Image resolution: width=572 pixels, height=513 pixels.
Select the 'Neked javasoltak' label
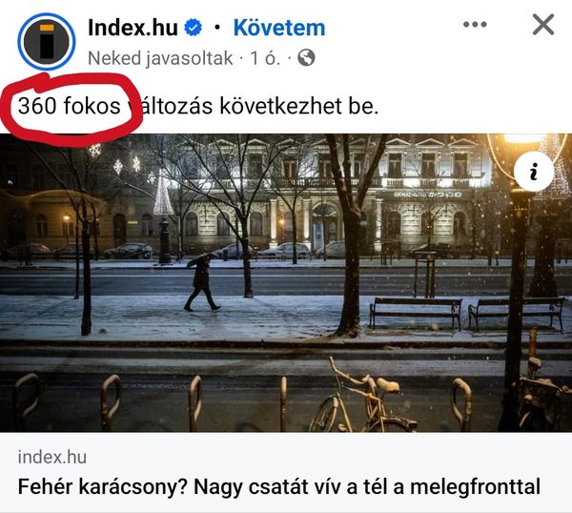click(160, 58)
